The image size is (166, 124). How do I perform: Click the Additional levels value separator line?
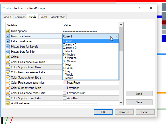(80, 103)
